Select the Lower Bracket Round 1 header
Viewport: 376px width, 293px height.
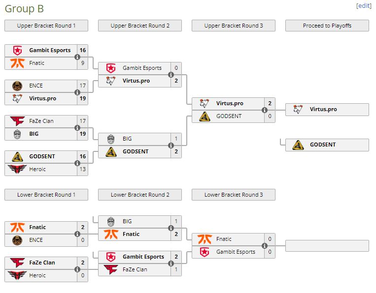46,195
